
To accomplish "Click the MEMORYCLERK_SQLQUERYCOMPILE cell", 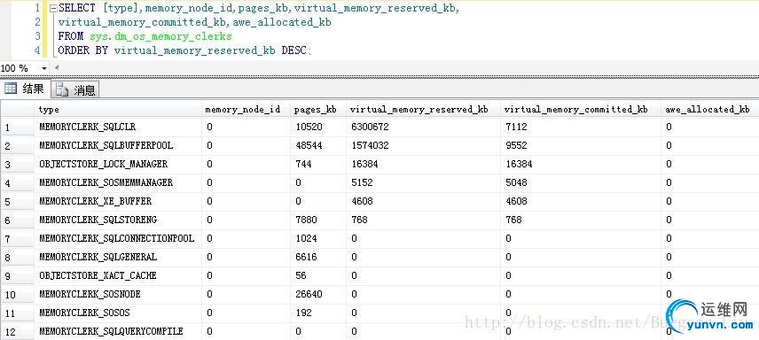I will 118,331.
